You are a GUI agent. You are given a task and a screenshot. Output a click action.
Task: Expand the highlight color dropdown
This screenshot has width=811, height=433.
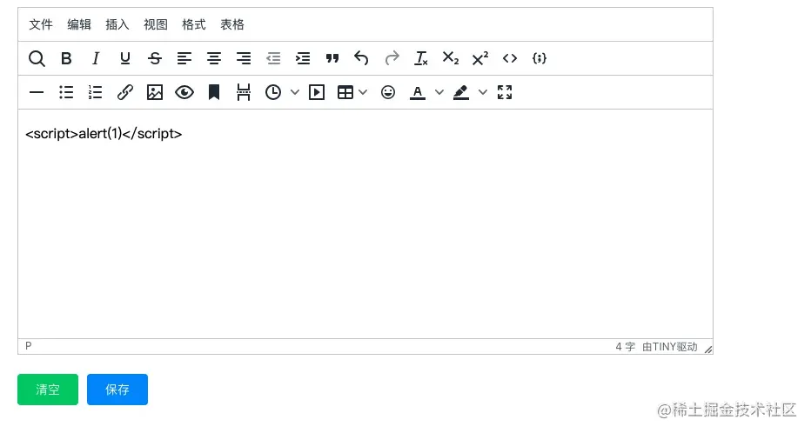(483, 92)
